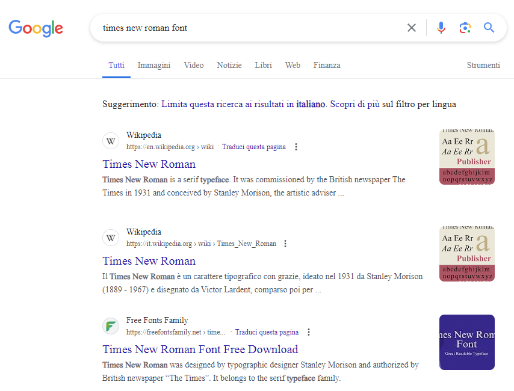Click the blue magnifier search icon
This screenshot has height=391, width=514.
[x=489, y=28]
